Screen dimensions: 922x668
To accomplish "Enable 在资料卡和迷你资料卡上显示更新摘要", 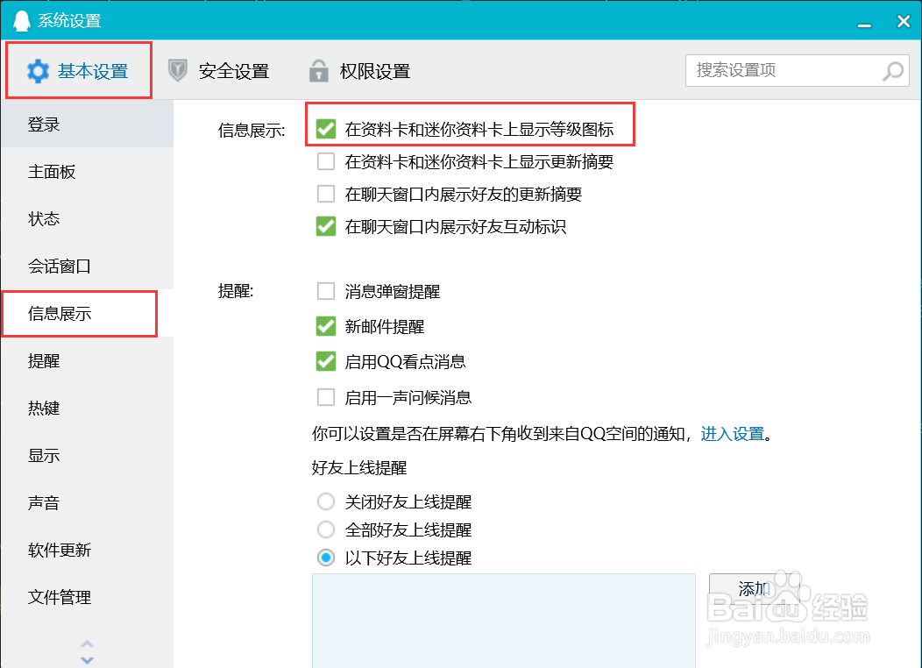I will pyautogui.click(x=326, y=161).
